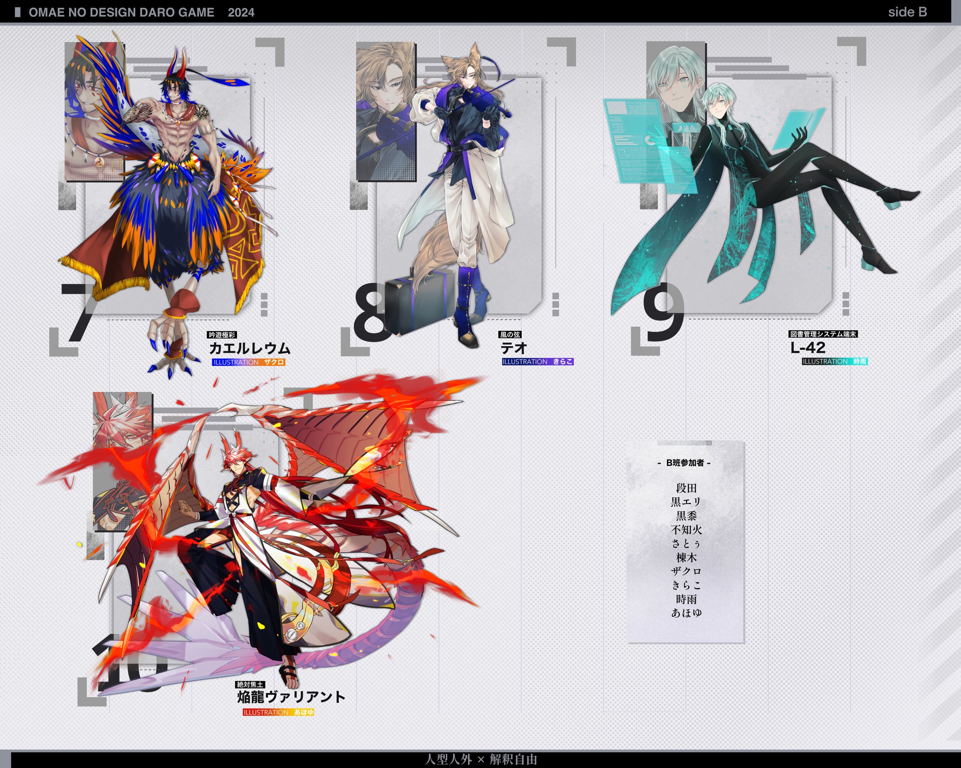Viewport: 961px width, 768px height.
Task: Click the ILLUSTRATION きらこ credit tag
Action: pyautogui.click(x=538, y=361)
